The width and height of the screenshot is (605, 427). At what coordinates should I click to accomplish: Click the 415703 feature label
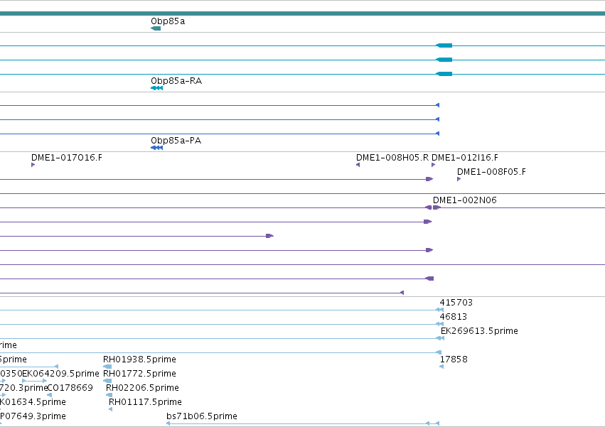tap(456, 302)
